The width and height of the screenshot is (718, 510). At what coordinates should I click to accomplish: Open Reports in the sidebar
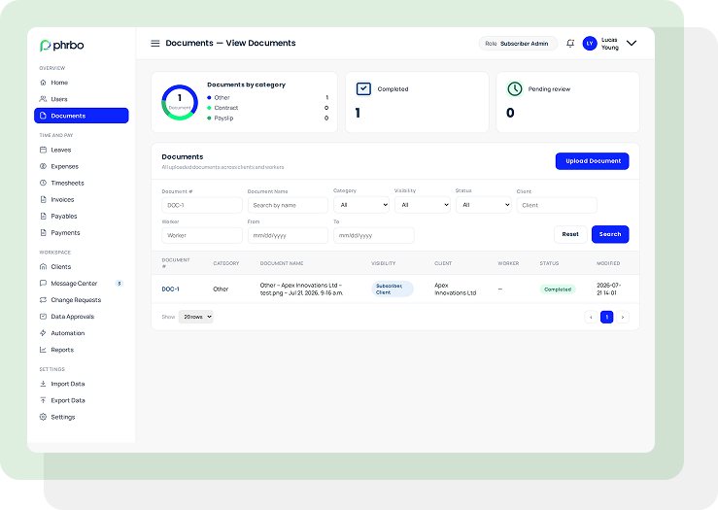point(81,350)
